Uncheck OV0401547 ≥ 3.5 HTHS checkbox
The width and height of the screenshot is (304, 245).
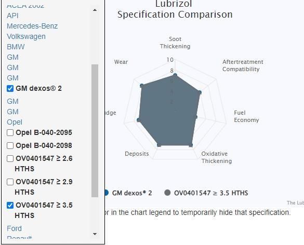point(10,206)
